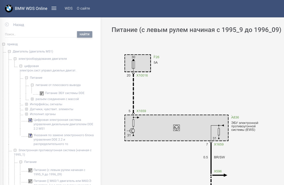Select привод tree label

point(12,44)
